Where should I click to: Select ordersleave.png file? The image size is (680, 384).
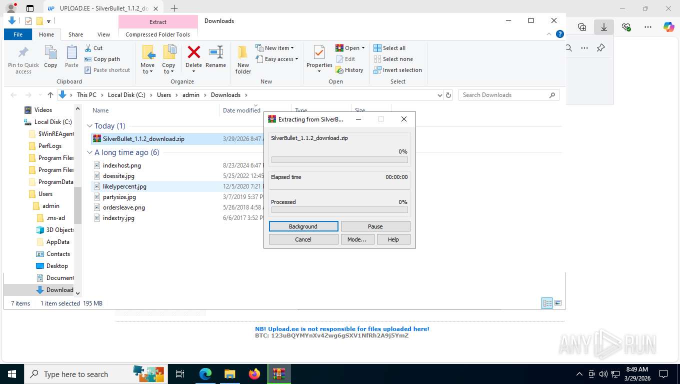[x=124, y=207]
